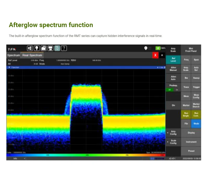
Task: Switch to the Spectrum tab
Action: coord(13,55)
